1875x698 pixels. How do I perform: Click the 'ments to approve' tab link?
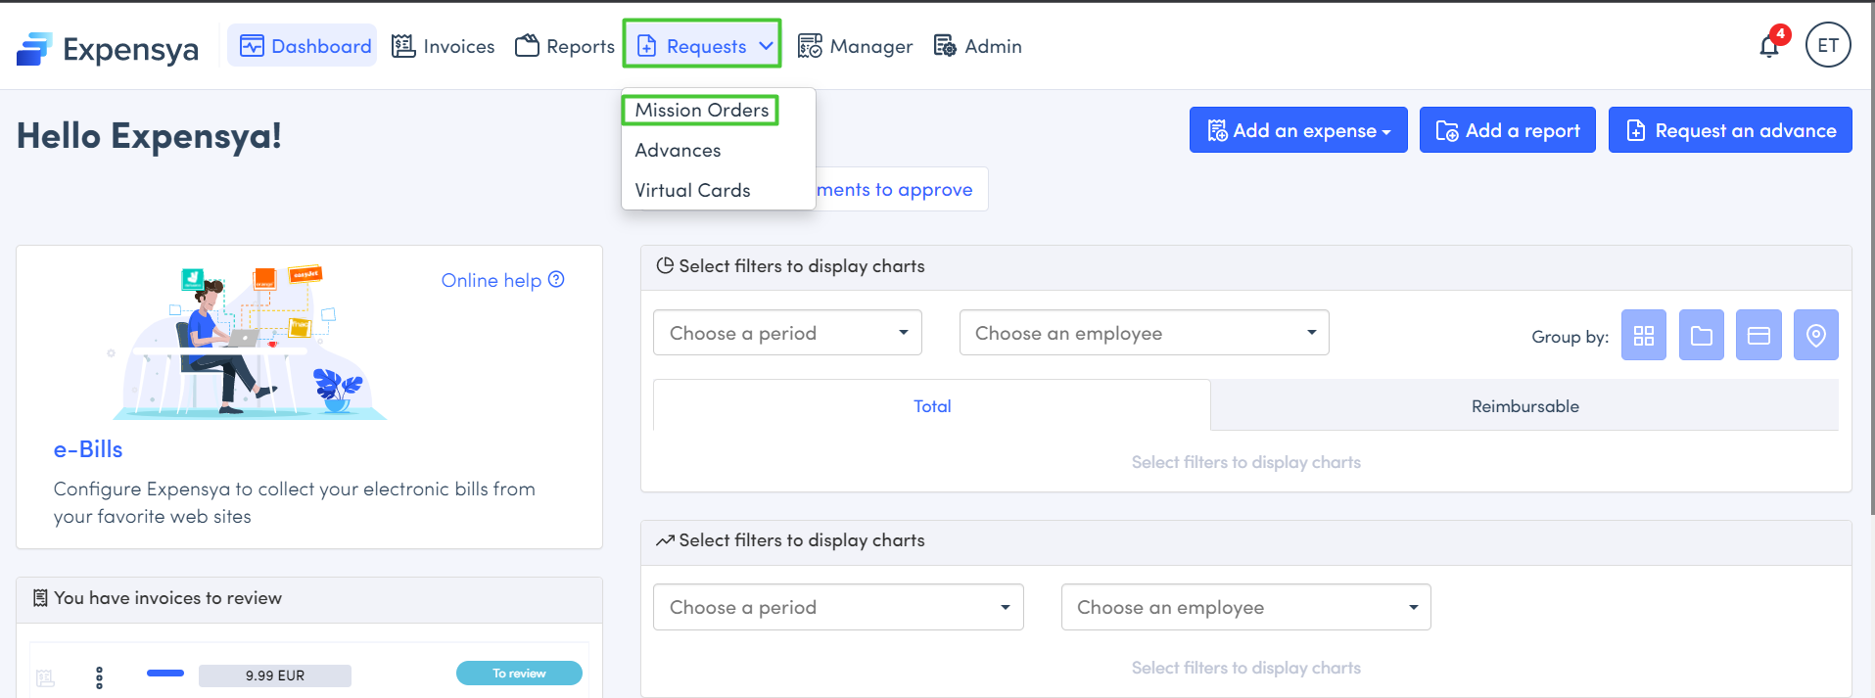point(895,189)
